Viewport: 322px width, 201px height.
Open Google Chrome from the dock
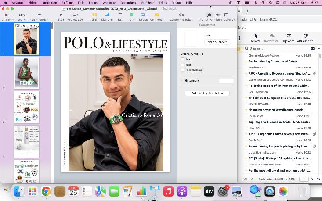tap(46, 191)
